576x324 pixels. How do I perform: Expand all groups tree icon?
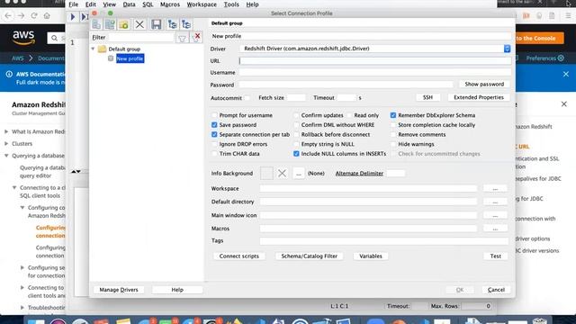(172, 24)
